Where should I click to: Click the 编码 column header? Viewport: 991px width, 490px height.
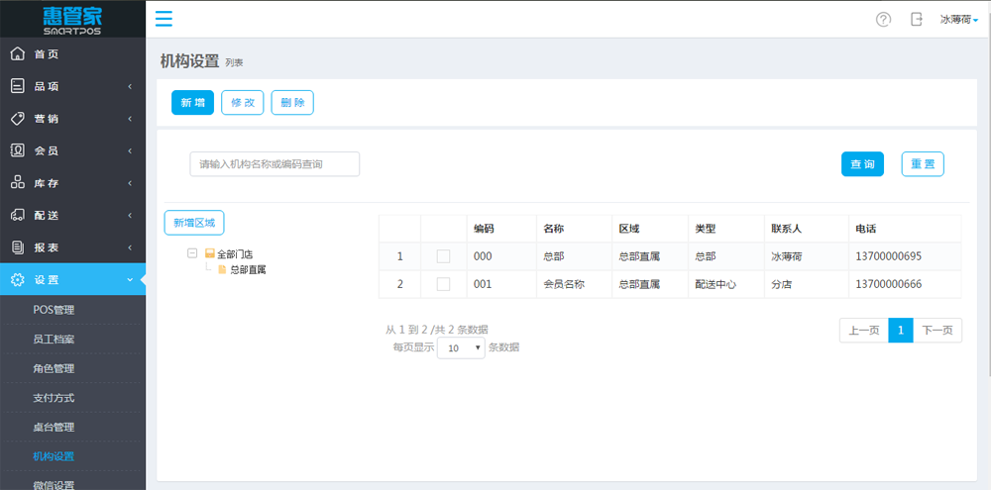point(484,229)
